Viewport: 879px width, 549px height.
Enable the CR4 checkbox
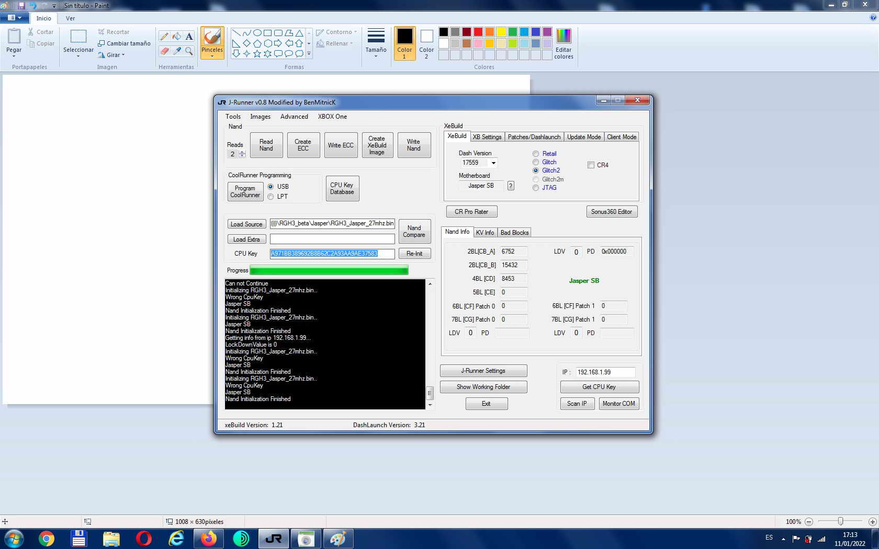pyautogui.click(x=591, y=165)
